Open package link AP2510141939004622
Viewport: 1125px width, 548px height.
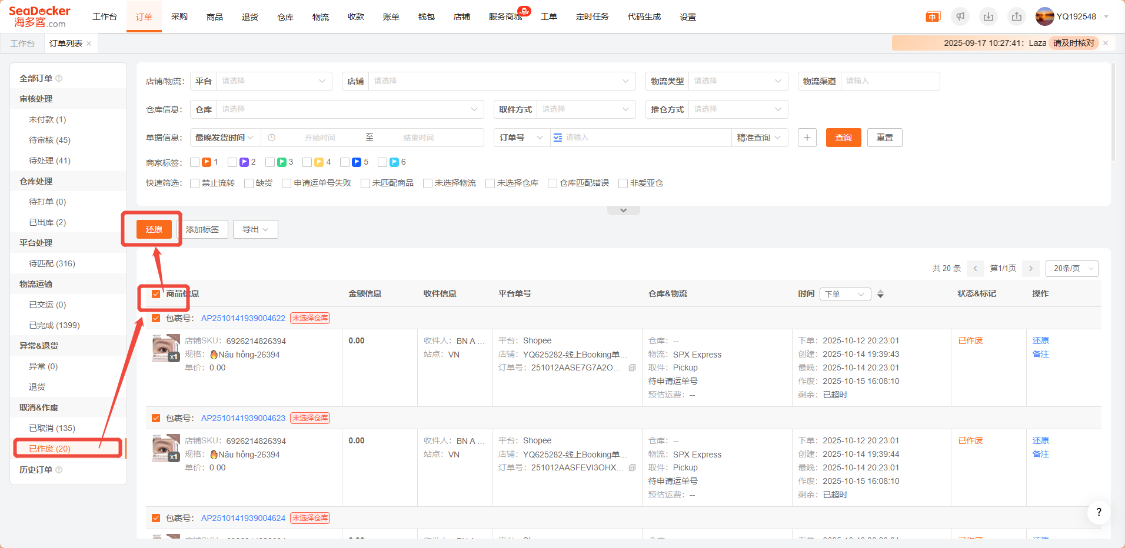(243, 318)
